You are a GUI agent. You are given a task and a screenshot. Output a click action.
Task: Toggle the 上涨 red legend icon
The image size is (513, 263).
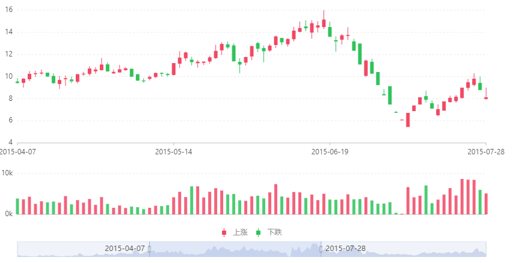pos(224,232)
